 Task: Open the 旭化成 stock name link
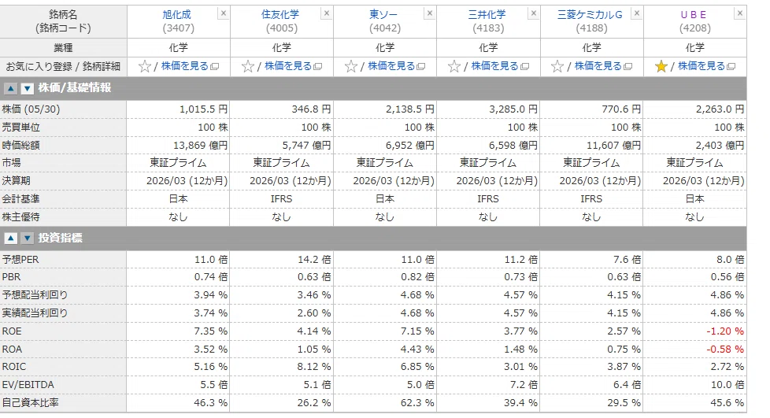(x=177, y=15)
